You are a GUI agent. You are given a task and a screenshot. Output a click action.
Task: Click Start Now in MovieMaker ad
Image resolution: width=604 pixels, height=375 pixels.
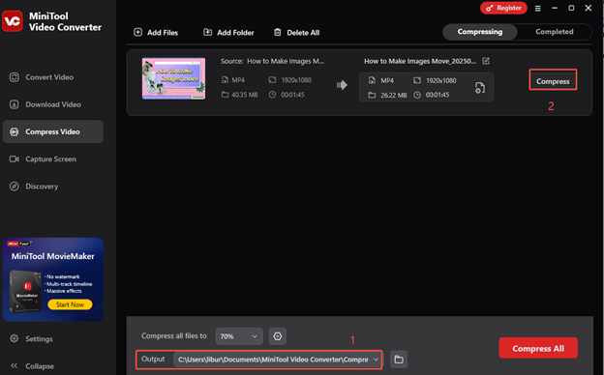(70, 304)
